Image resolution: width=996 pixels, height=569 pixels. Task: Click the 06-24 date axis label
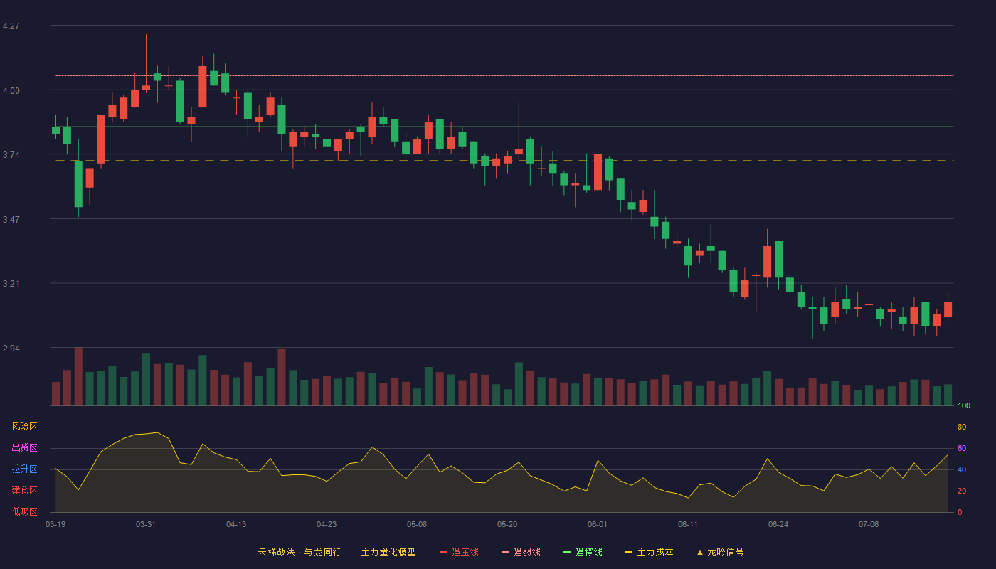click(778, 524)
